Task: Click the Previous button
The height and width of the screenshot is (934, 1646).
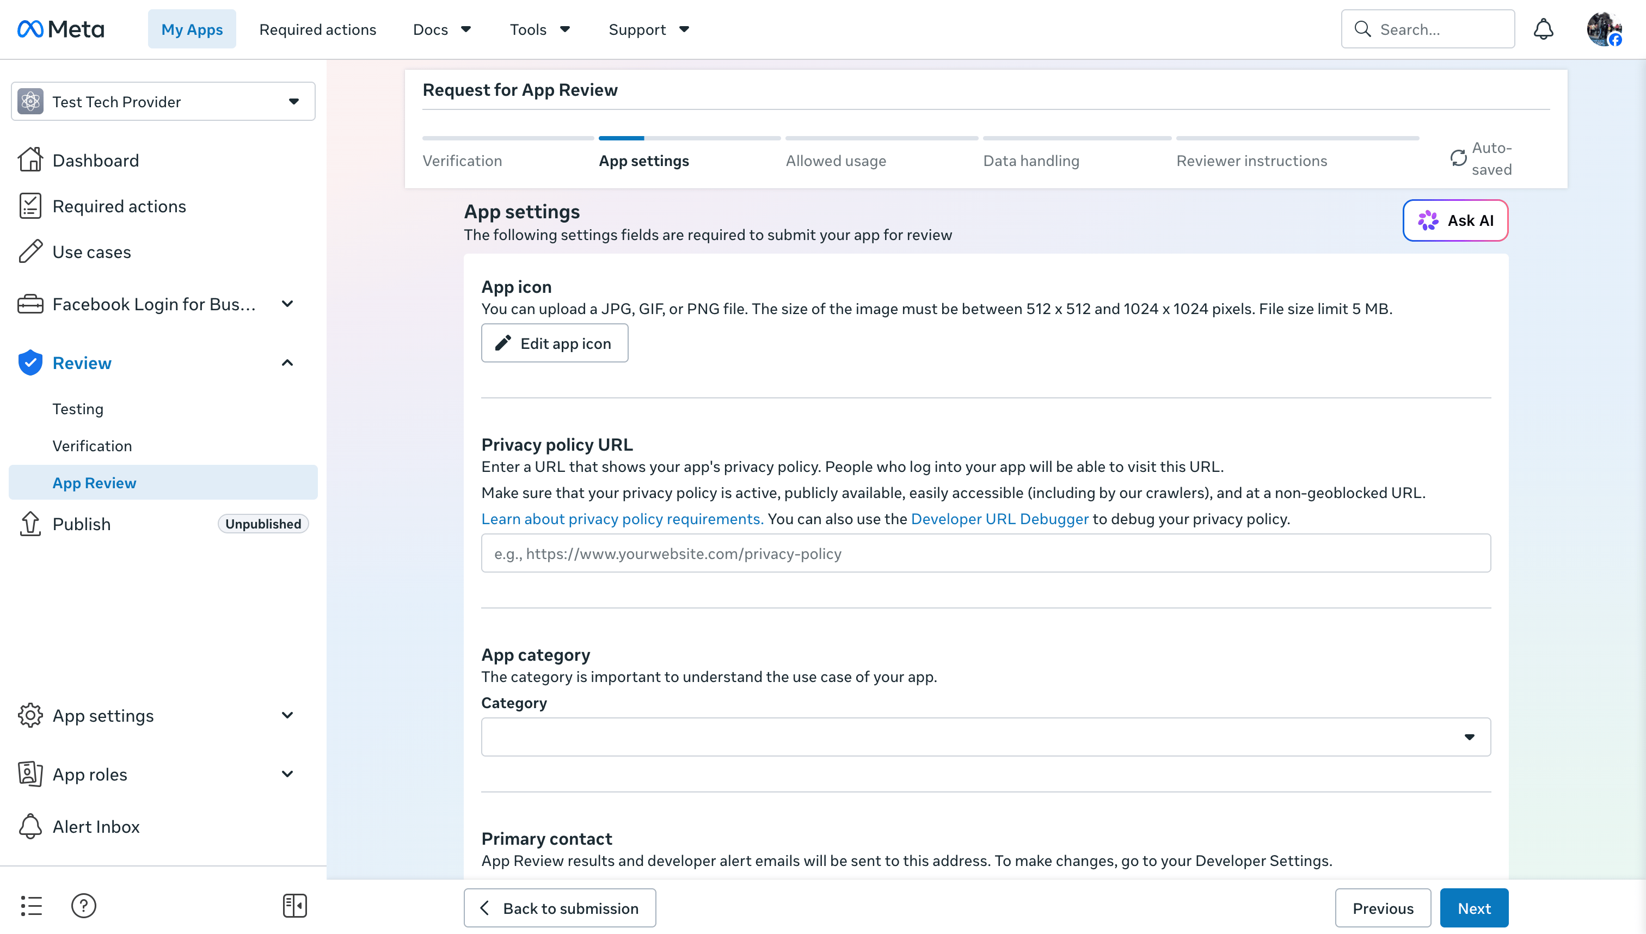Action: (1383, 908)
